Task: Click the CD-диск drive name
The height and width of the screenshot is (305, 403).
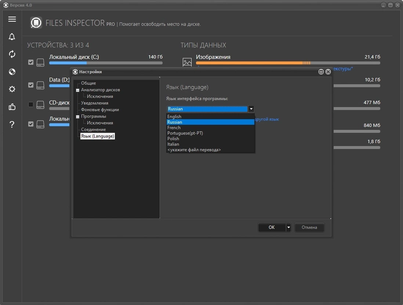Action: coord(59,102)
